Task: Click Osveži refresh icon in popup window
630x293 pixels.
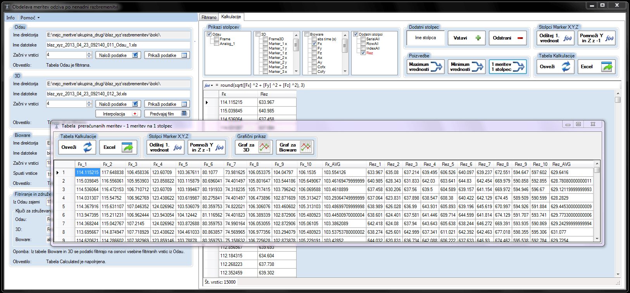Action: point(88,147)
